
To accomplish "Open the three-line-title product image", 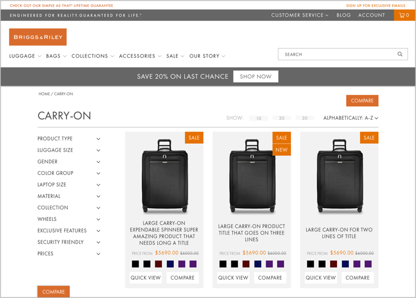I will 252,175.
